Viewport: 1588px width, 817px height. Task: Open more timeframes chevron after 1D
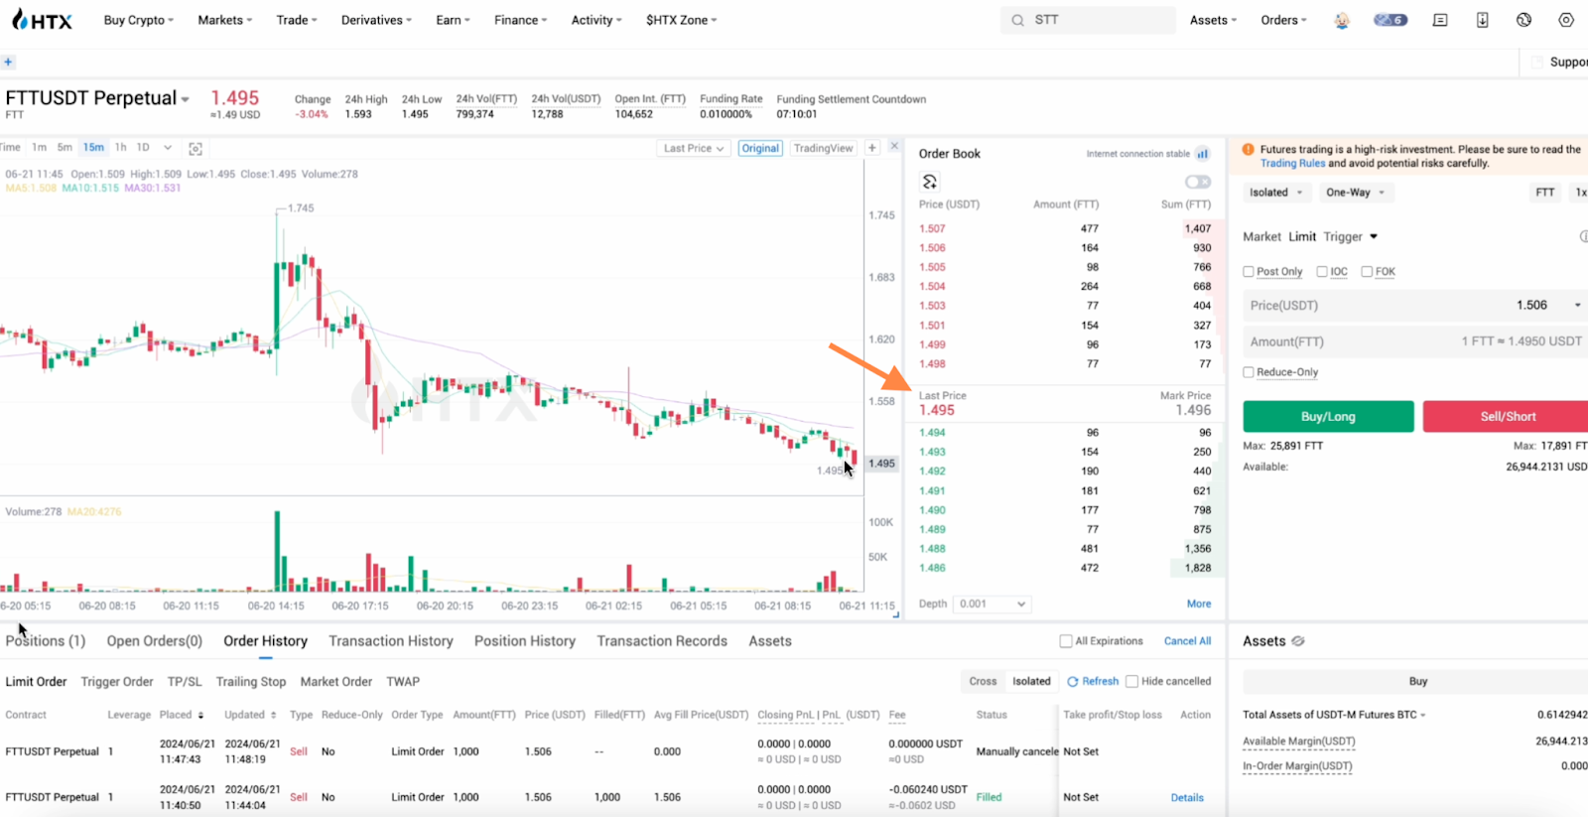click(x=168, y=148)
